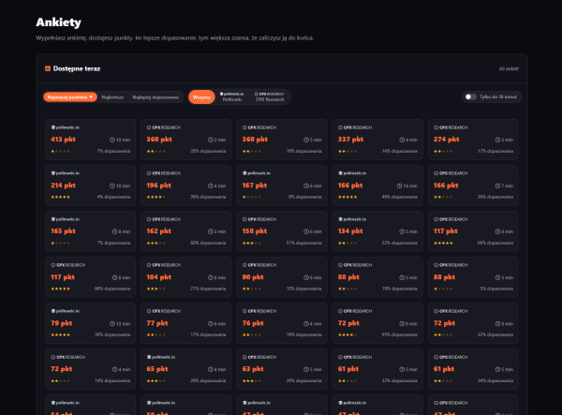Click the Dostępne teraz section title
The image size is (562, 415).
(77, 68)
